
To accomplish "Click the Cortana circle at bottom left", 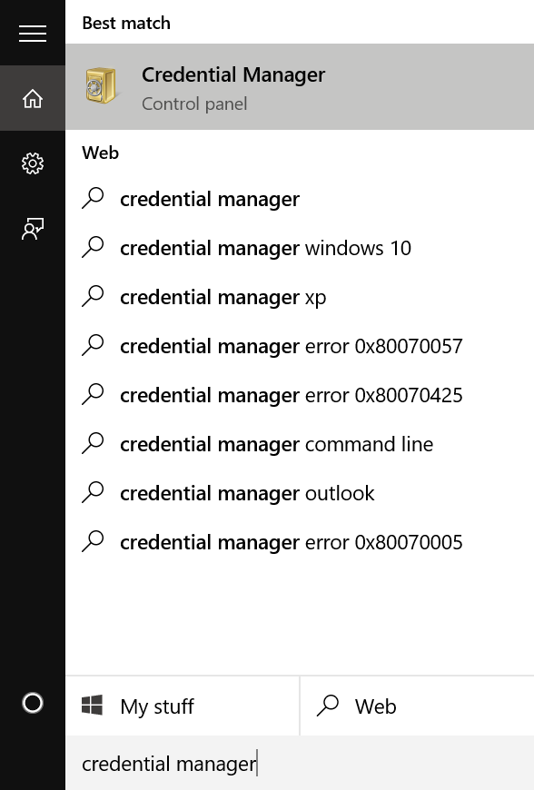I will tap(33, 704).
